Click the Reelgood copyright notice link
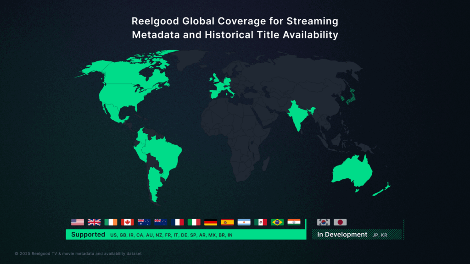The height and width of the screenshot is (264, 470). [78, 253]
